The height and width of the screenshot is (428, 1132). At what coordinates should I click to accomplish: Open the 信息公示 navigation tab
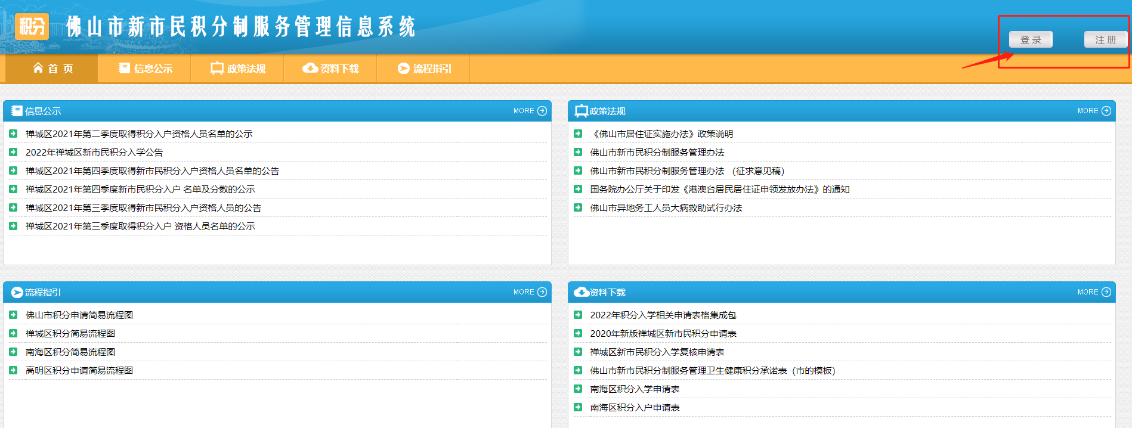(x=145, y=69)
